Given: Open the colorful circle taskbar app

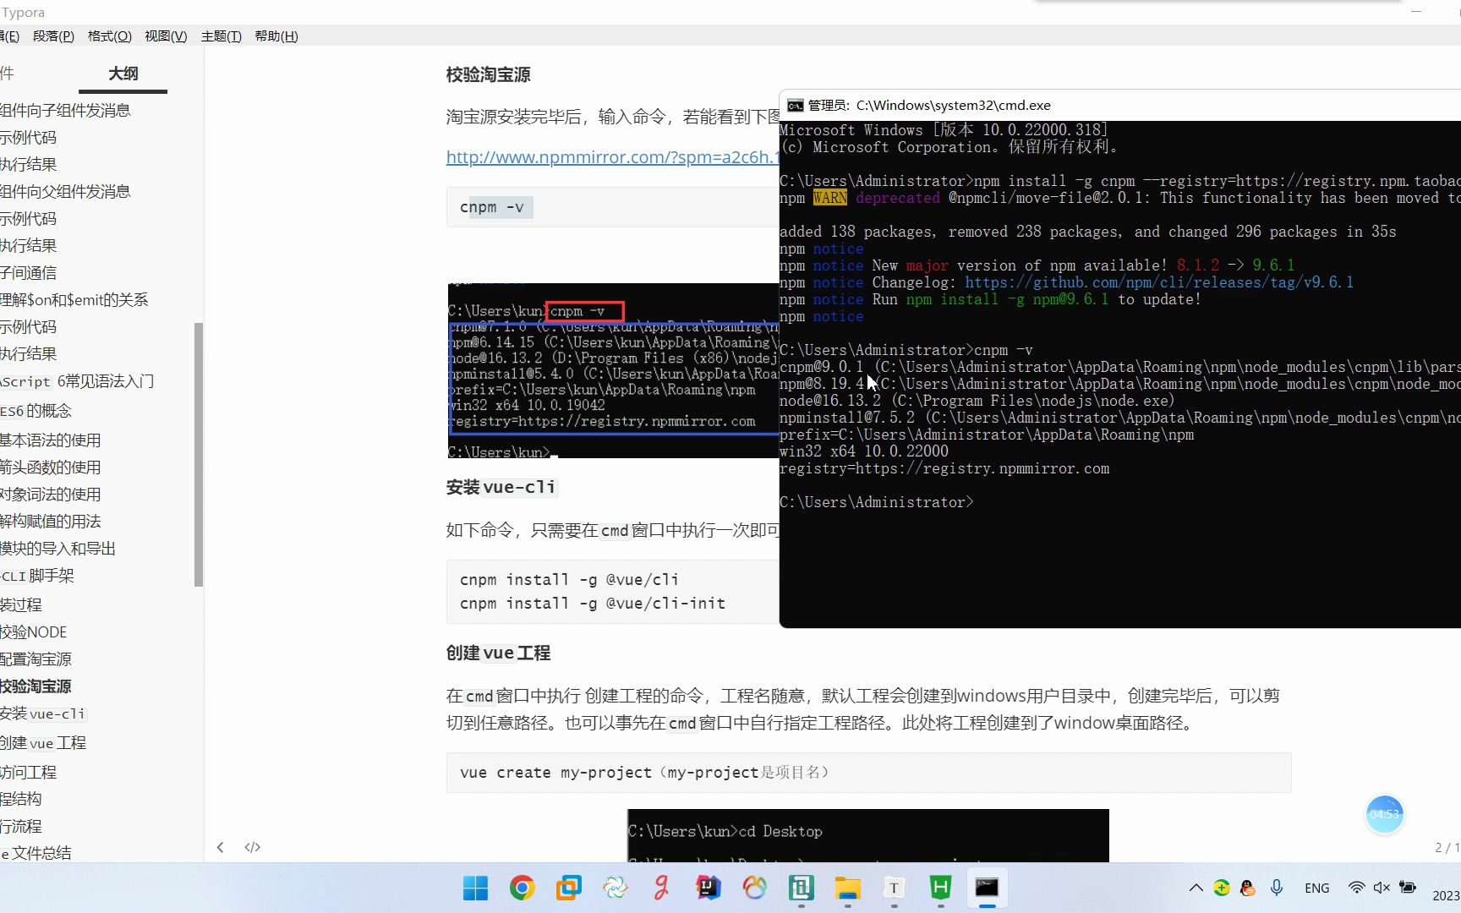Looking at the screenshot, I should tap(754, 888).
